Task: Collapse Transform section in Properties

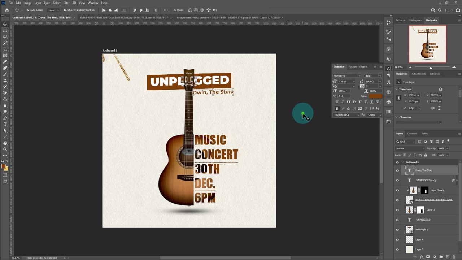Action: pos(397,89)
